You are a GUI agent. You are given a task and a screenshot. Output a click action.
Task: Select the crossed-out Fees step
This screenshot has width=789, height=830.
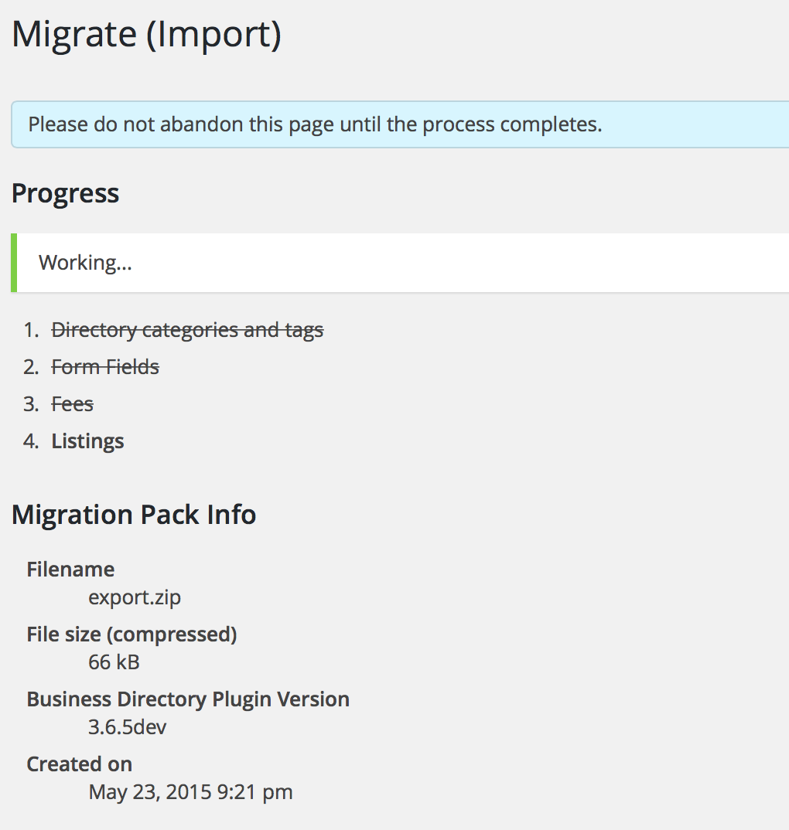pos(72,404)
